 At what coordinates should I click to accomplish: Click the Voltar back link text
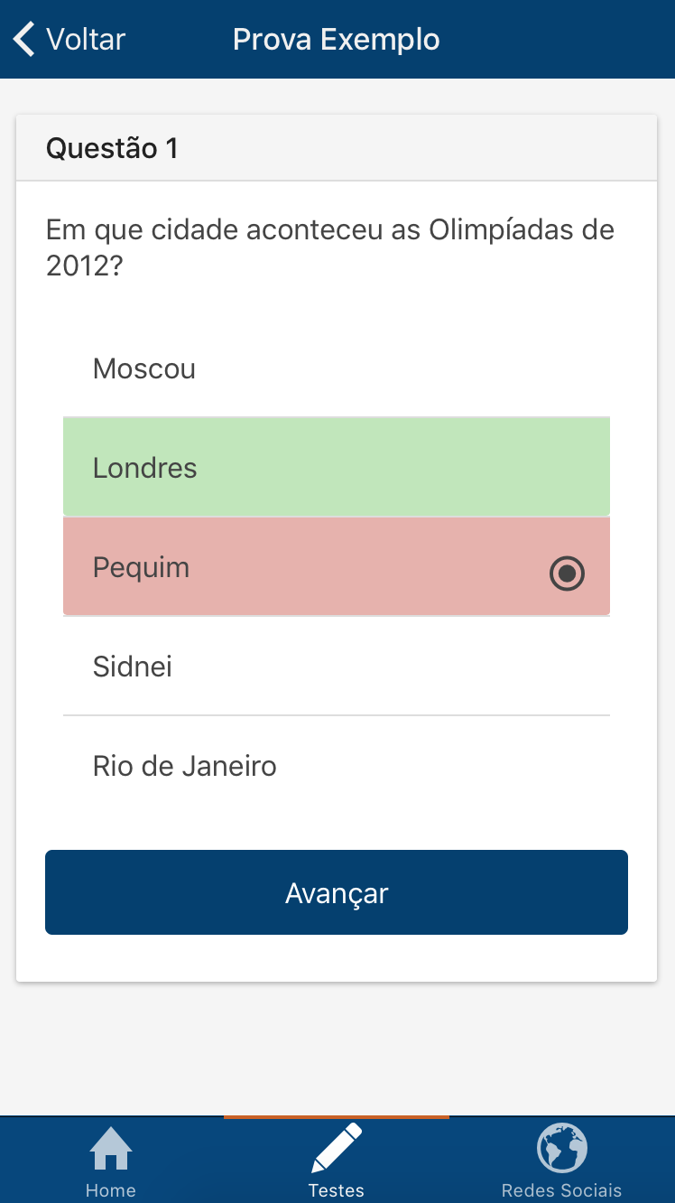tap(86, 40)
